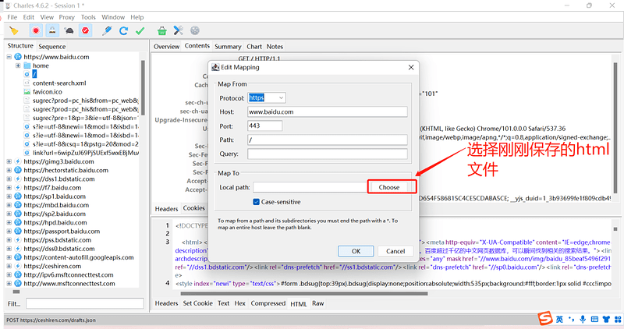This screenshot has width=624, height=329.
Task: Click the Filter input field
Action: point(85,303)
